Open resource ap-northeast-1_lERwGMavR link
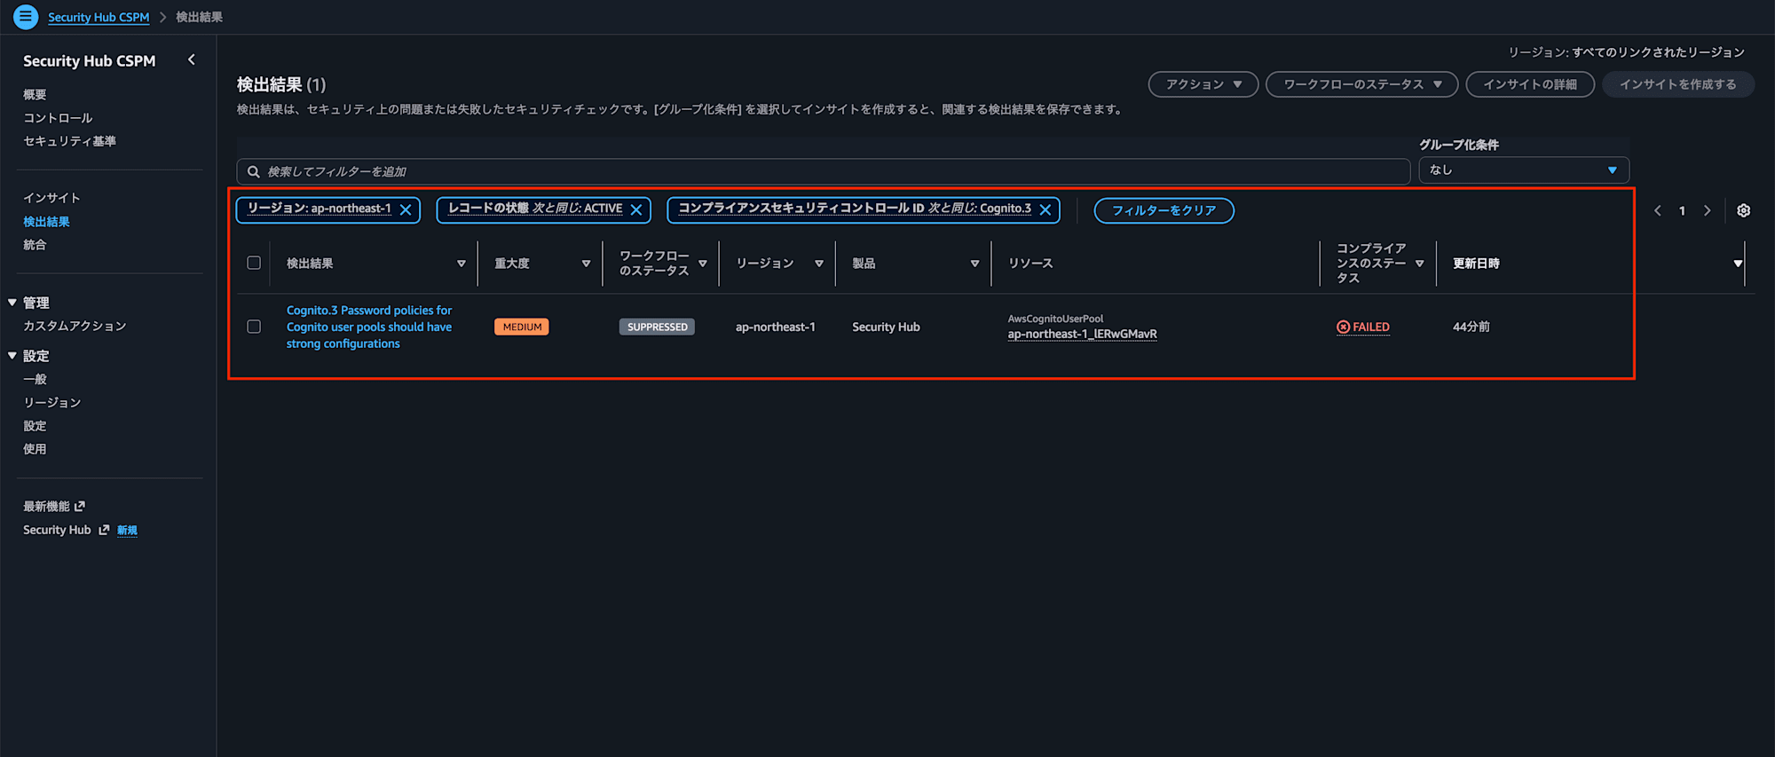Viewport: 1775px width, 757px height. [x=1082, y=334]
